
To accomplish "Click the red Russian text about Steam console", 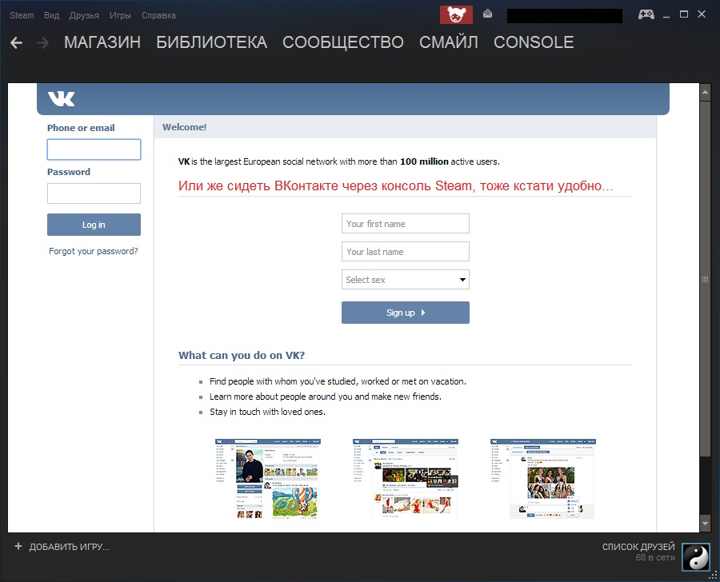I will point(395,185).
